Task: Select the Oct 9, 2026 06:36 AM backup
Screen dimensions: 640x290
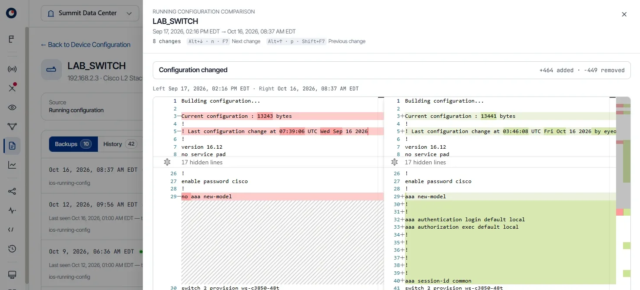Action: 92,263
